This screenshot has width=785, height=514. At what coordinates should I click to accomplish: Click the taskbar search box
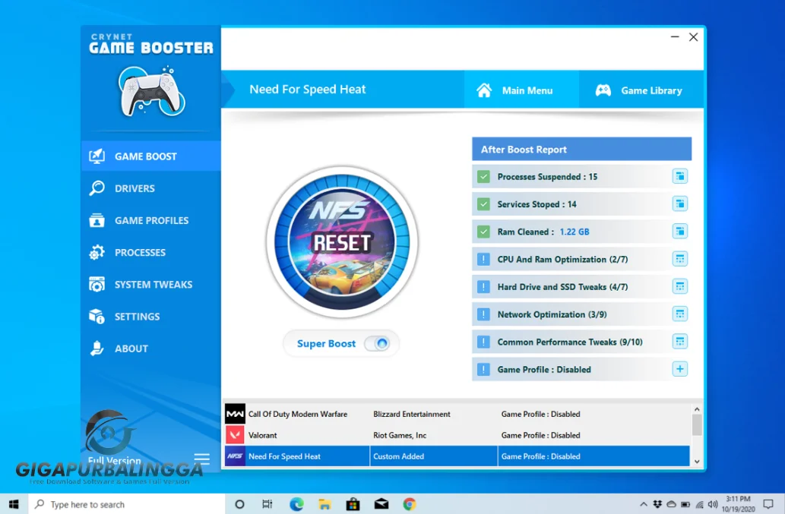[127, 504]
